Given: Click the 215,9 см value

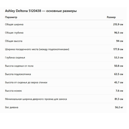Looking at the screenshot, I should (118, 24).
